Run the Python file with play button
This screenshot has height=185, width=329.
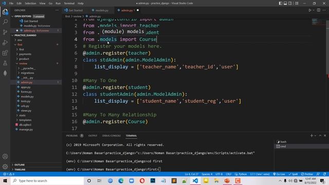[x=309, y=10]
